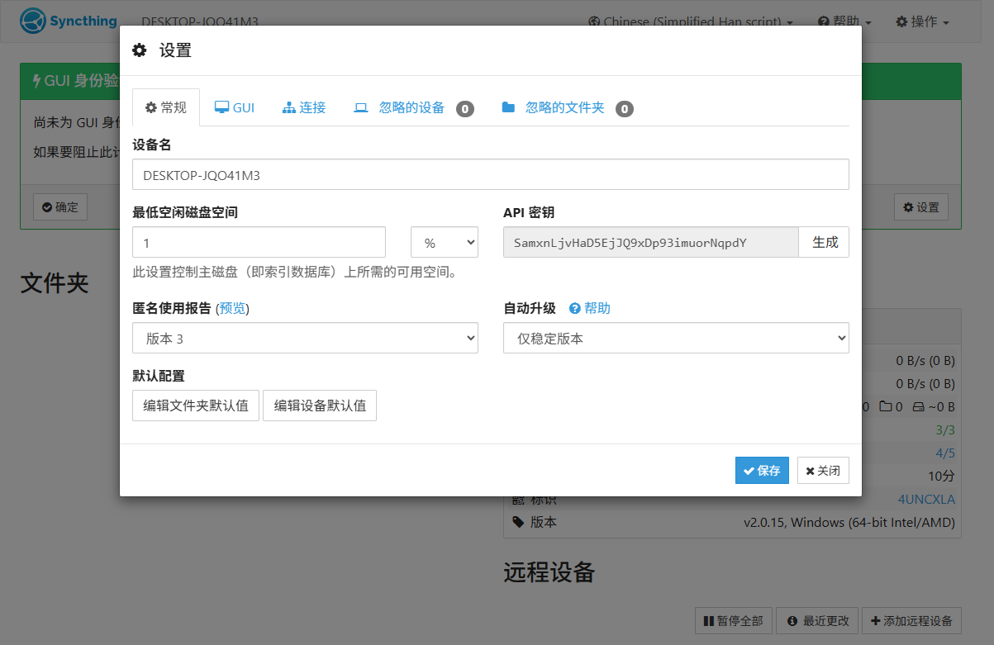Expand the 自动升级 仅稳定版本 dropdown
This screenshot has width=994, height=645.
[675, 338]
